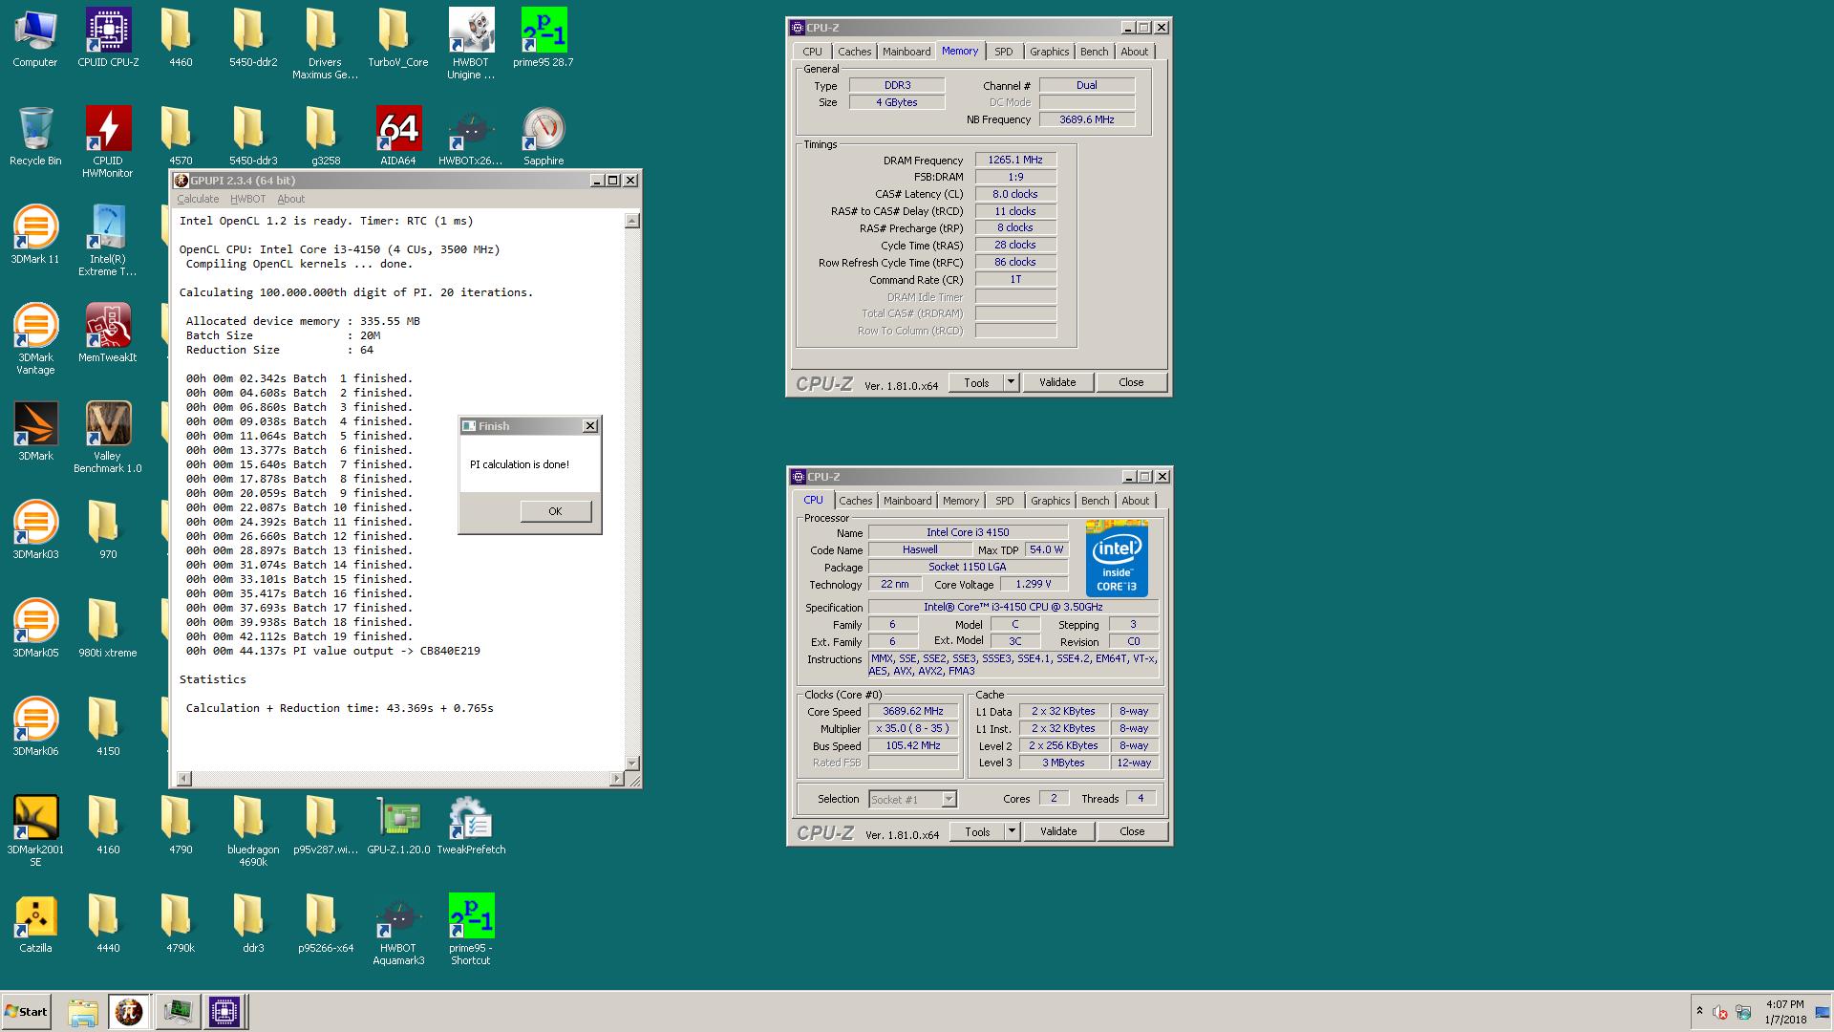Select Bench tab in lower CPU-Z window
The image size is (1834, 1032).
point(1096,501)
